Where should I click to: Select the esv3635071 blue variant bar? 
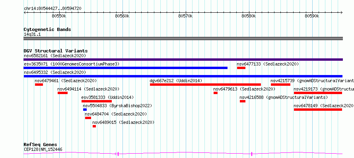[126, 68]
